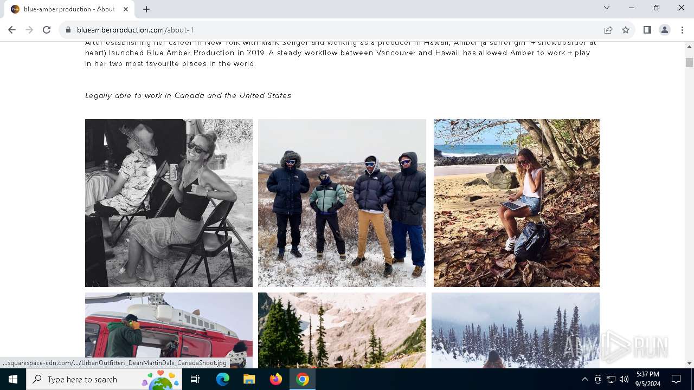Close the blue-amber production tab
Viewport: 694px width, 390px height.
coord(126,9)
